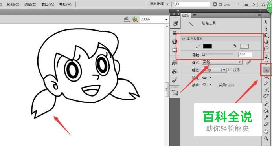Screen dimensions: 272x146
Task: Select the Pen tool
Action: (x=266, y=56)
